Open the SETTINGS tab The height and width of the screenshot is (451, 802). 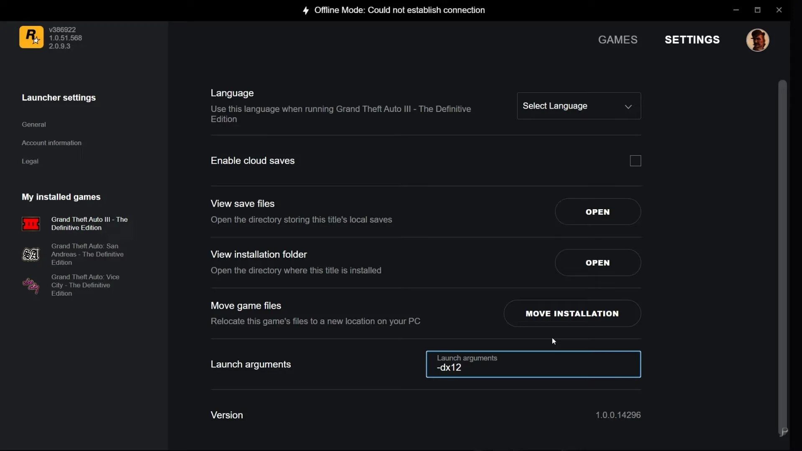(x=692, y=40)
